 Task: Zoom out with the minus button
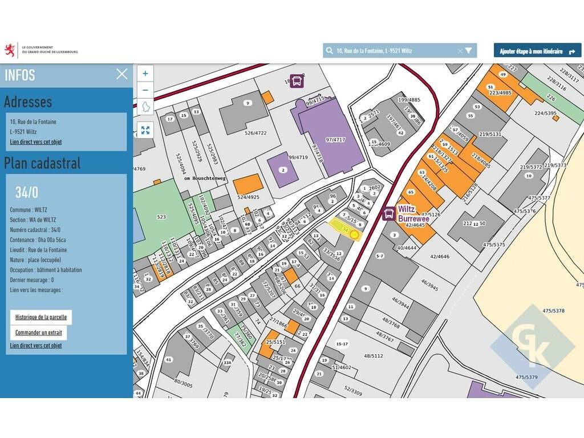(x=145, y=90)
